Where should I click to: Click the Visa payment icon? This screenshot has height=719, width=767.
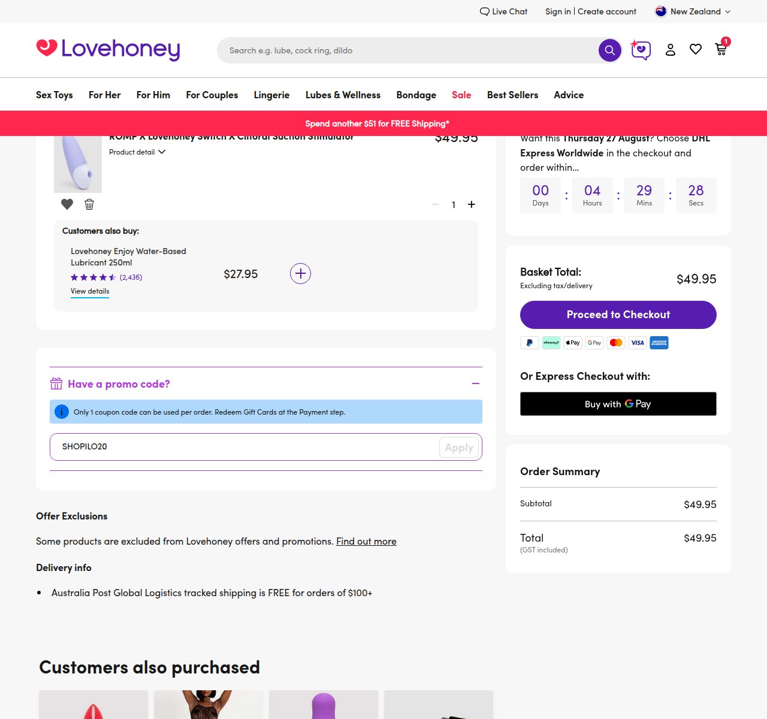(x=638, y=343)
